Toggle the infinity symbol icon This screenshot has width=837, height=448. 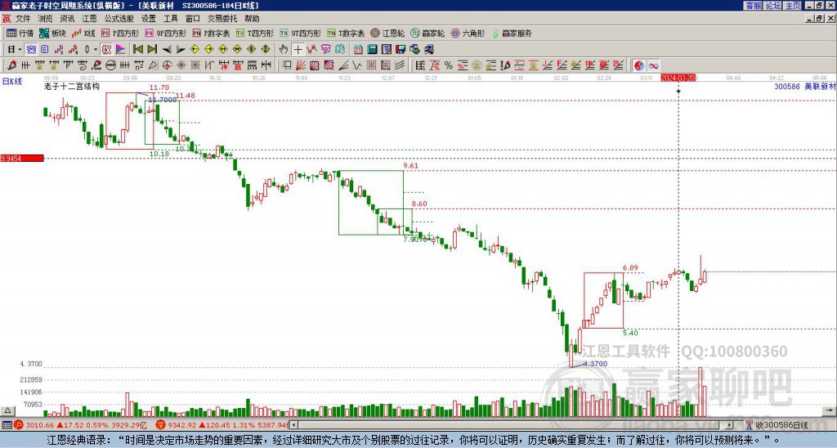click(653, 65)
